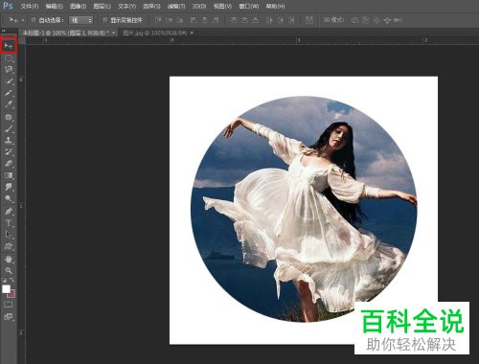
Task: Click distribute top edges icon
Action: [234, 20]
